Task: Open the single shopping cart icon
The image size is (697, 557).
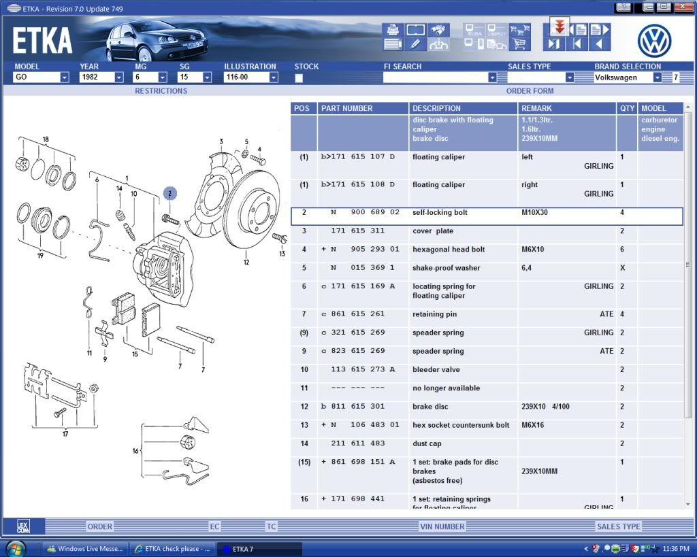Action: coord(519,44)
